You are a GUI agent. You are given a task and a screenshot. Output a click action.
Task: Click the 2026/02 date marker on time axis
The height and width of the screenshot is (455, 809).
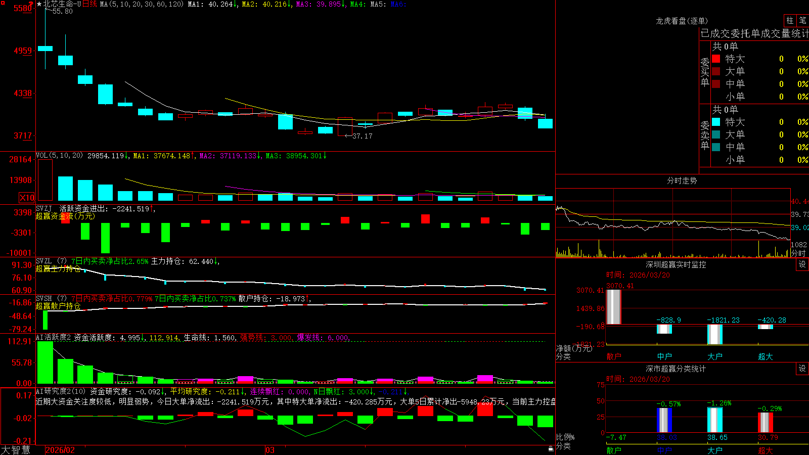click(x=60, y=450)
